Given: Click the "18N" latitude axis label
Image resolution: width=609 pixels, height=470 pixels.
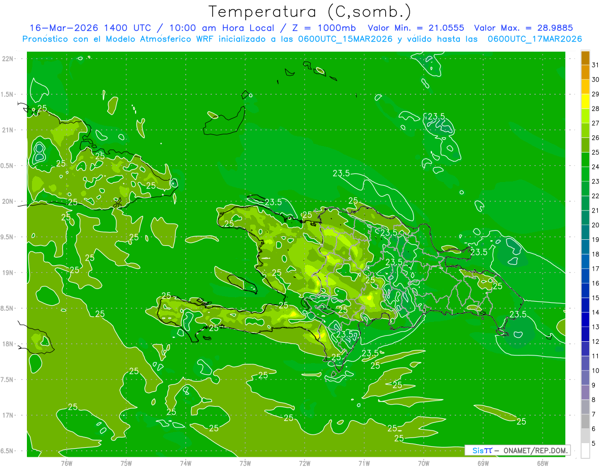Looking at the screenshot, I should (9, 344).
